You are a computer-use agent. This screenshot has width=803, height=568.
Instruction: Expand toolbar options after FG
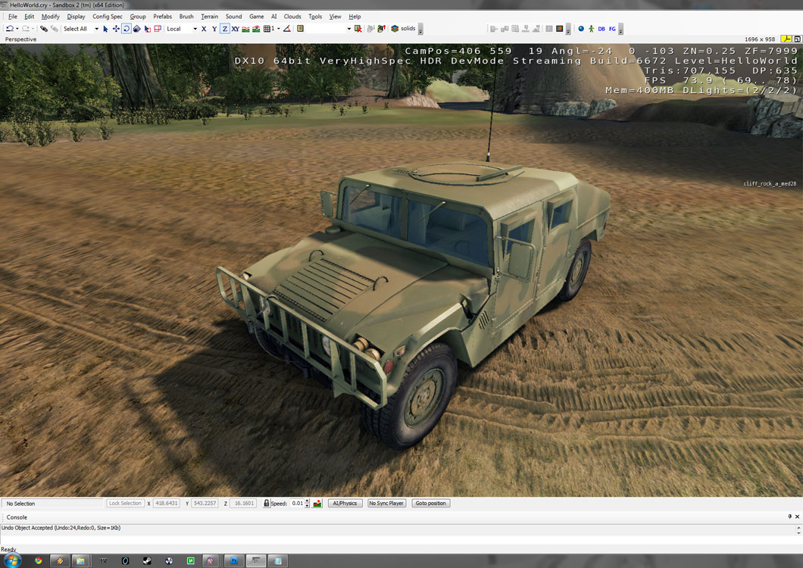620,29
